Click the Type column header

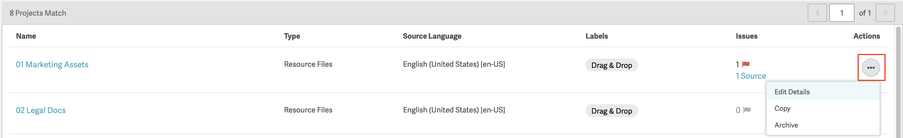click(292, 36)
